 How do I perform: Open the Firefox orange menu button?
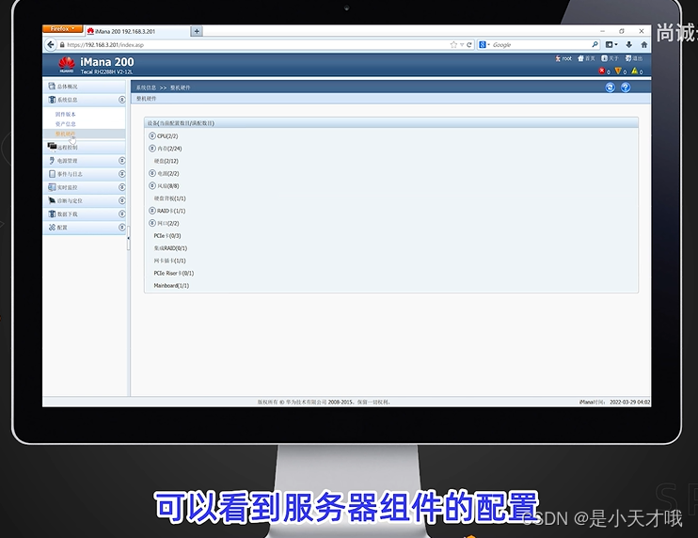[x=62, y=29]
